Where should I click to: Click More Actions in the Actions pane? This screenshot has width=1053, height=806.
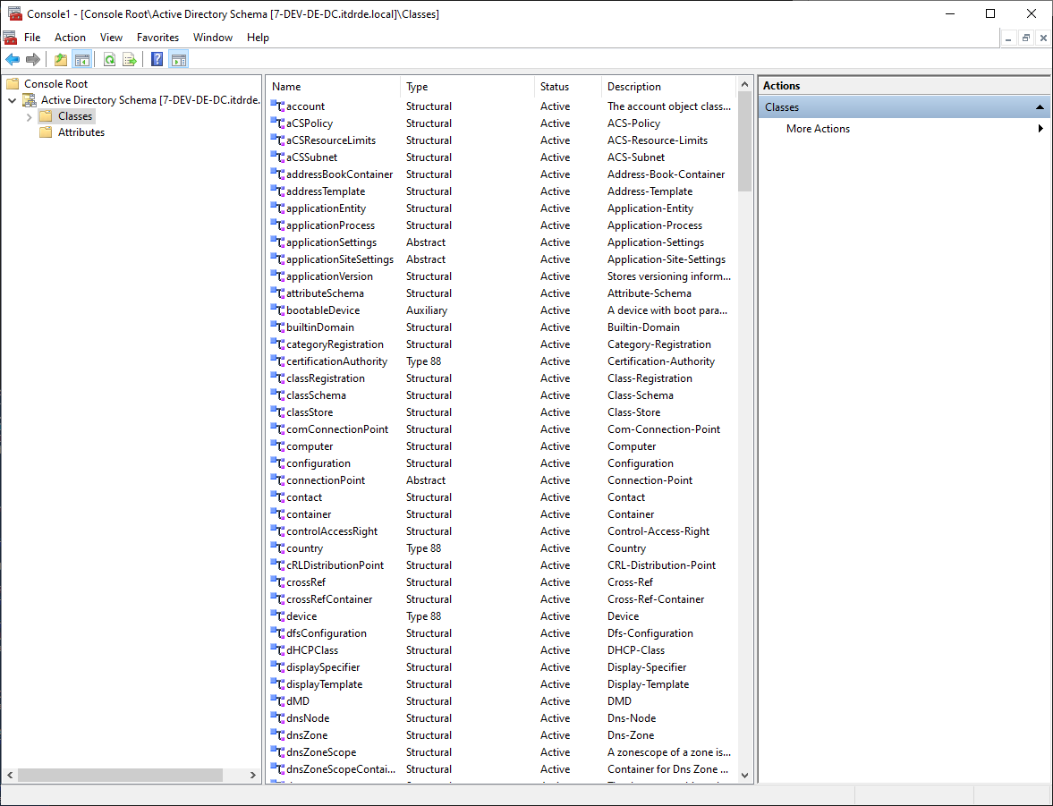818,128
